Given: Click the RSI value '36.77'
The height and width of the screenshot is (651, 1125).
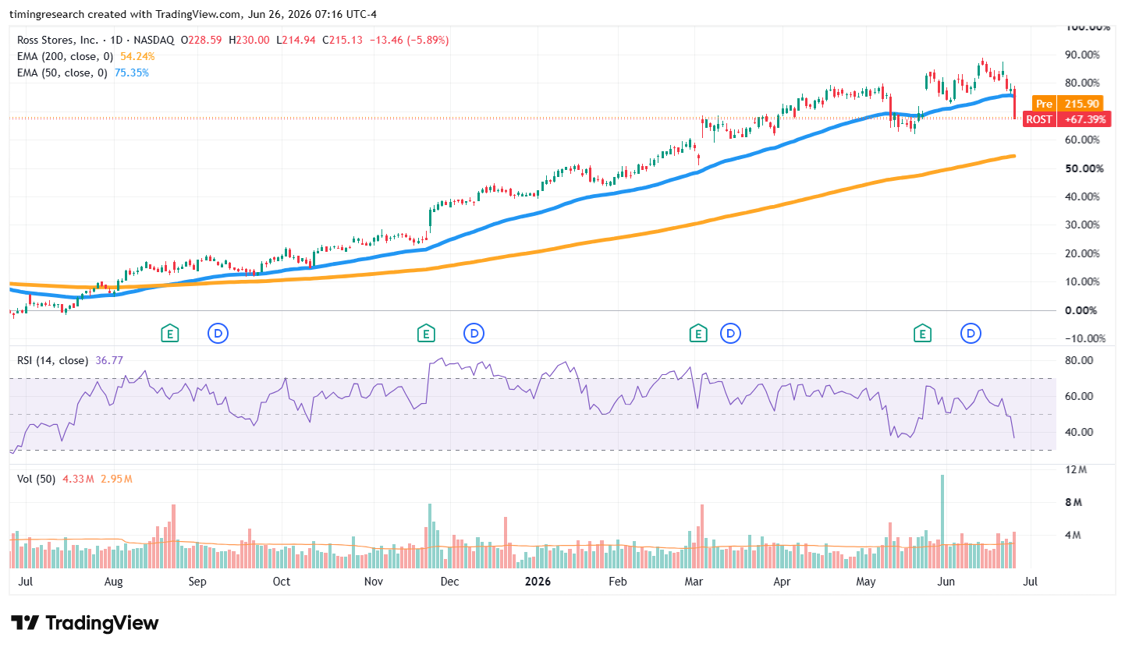Looking at the screenshot, I should [x=108, y=360].
